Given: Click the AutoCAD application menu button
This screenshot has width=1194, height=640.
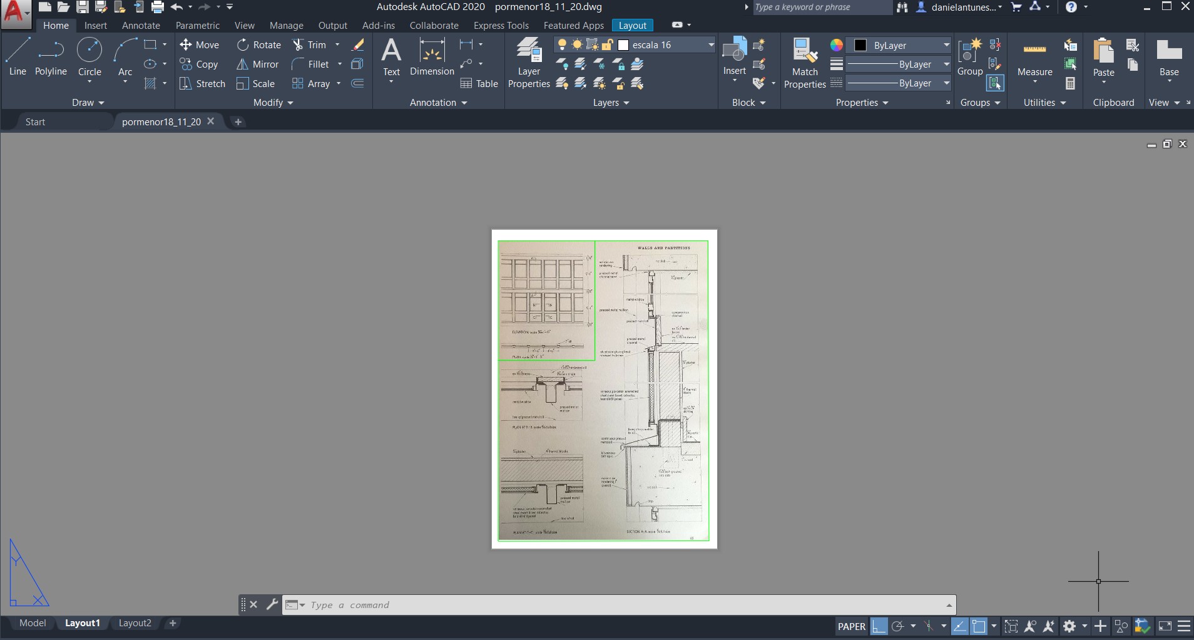Looking at the screenshot, I should coord(16,14).
